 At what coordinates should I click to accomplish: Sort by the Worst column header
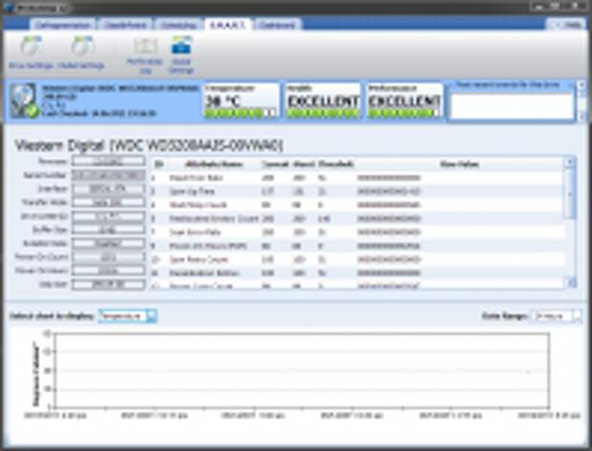(304, 164)
